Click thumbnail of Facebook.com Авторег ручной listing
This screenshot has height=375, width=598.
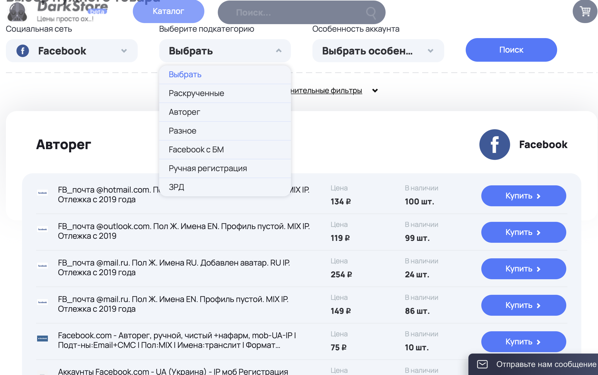pos(42,339)
